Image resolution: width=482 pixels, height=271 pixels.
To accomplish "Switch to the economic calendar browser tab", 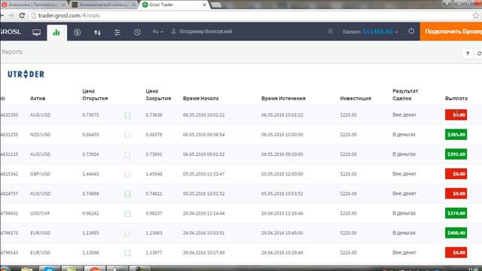I will [x=104, y=5].
